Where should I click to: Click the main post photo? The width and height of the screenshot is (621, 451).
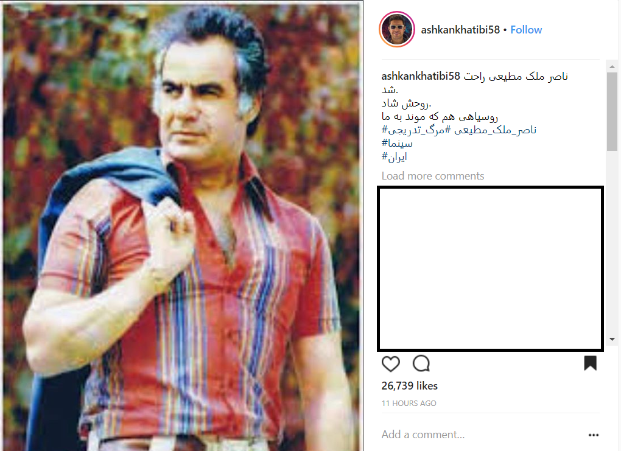tap(183, 226)
